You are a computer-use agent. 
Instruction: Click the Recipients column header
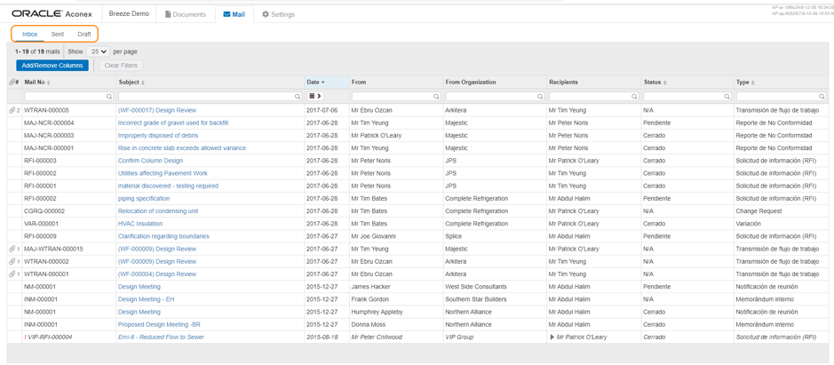[564, 83]
